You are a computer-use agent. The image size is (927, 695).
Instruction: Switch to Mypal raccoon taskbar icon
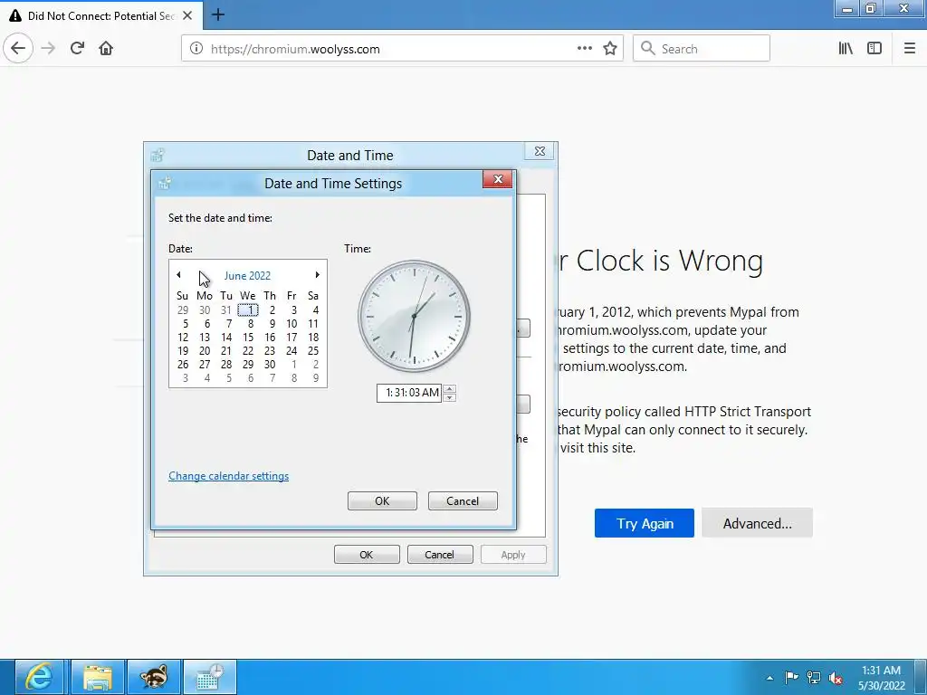[x=154, y=677]
